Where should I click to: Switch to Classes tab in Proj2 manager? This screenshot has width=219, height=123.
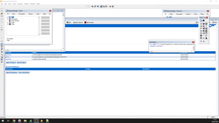pos(30,14)
